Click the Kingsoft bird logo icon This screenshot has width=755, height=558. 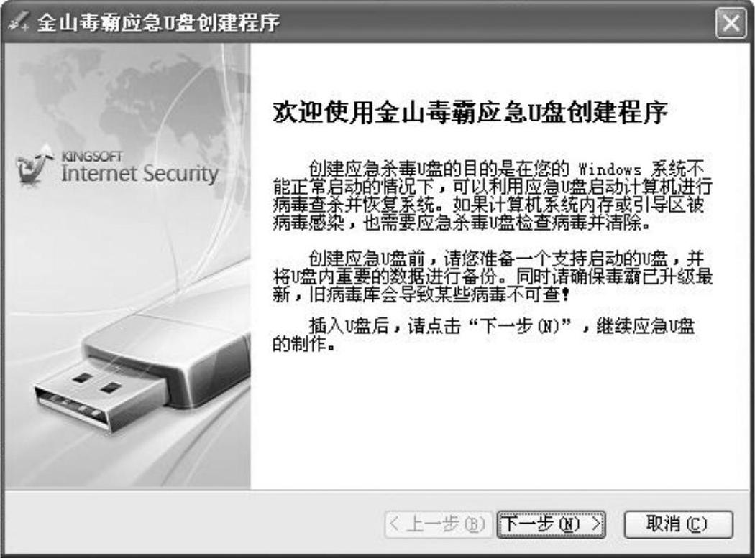coord(35,165)
